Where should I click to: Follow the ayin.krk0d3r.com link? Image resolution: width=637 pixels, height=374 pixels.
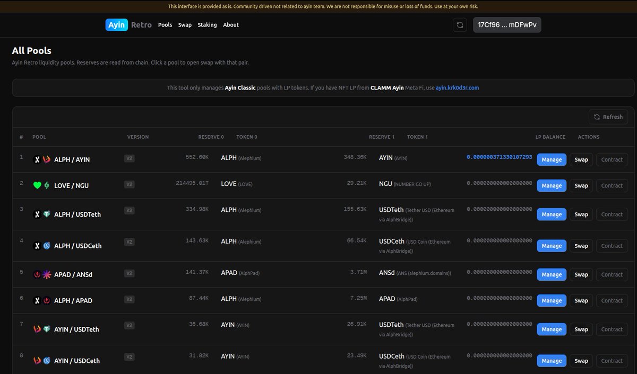[457, 87]
